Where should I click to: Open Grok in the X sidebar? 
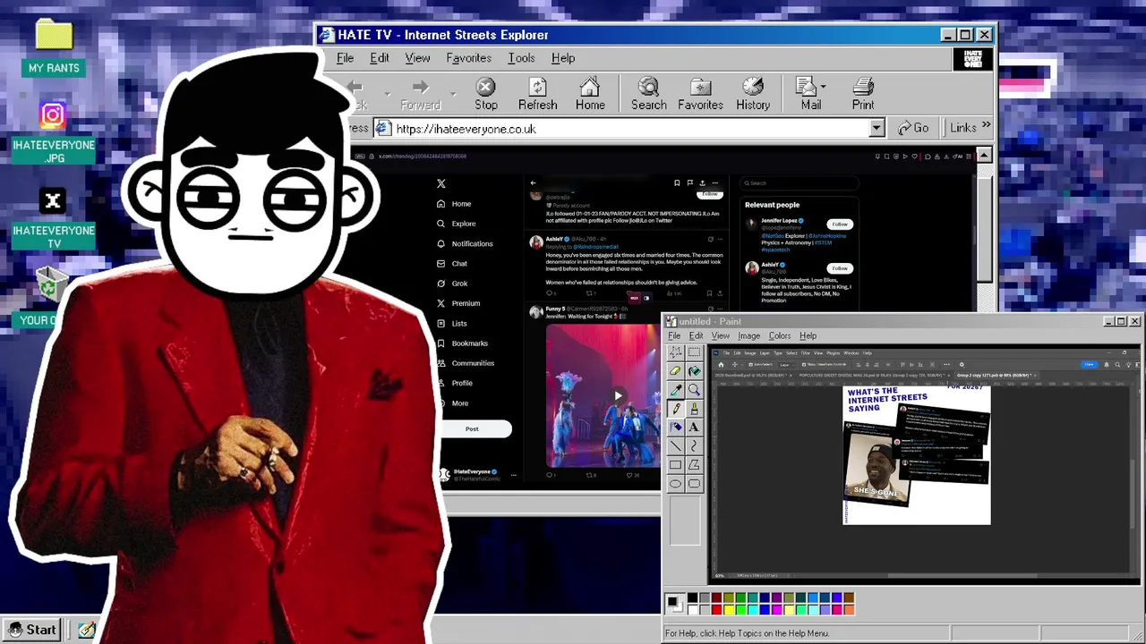click(452, 283)
